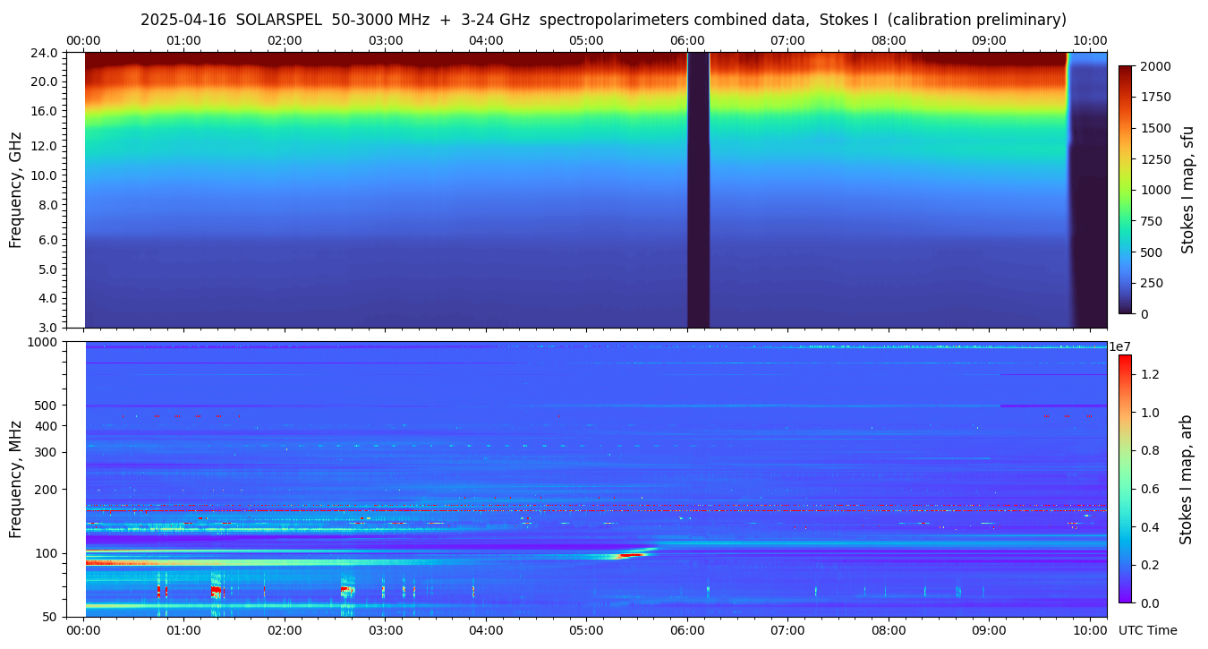
Task: Click the lower arb colorbar gradient
Action: [x=1125, y=478]
